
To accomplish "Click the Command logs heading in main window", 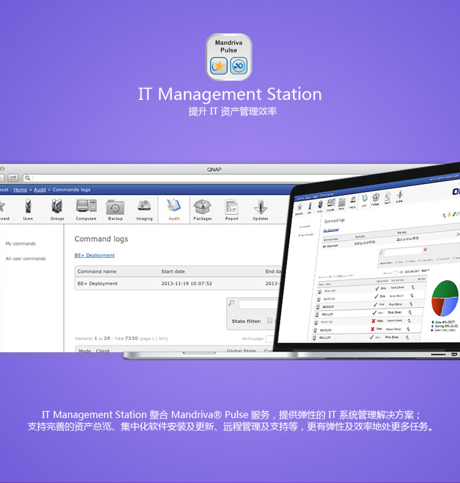I will 101,239.
